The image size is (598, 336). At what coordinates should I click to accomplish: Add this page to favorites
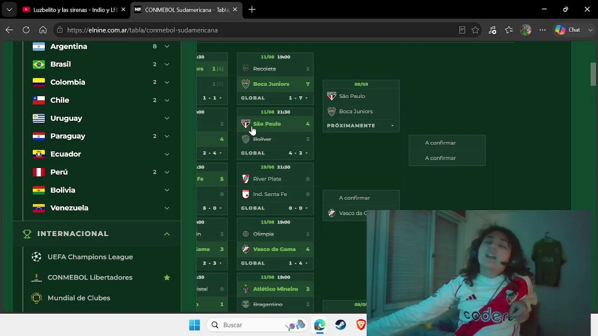(475, 30)
